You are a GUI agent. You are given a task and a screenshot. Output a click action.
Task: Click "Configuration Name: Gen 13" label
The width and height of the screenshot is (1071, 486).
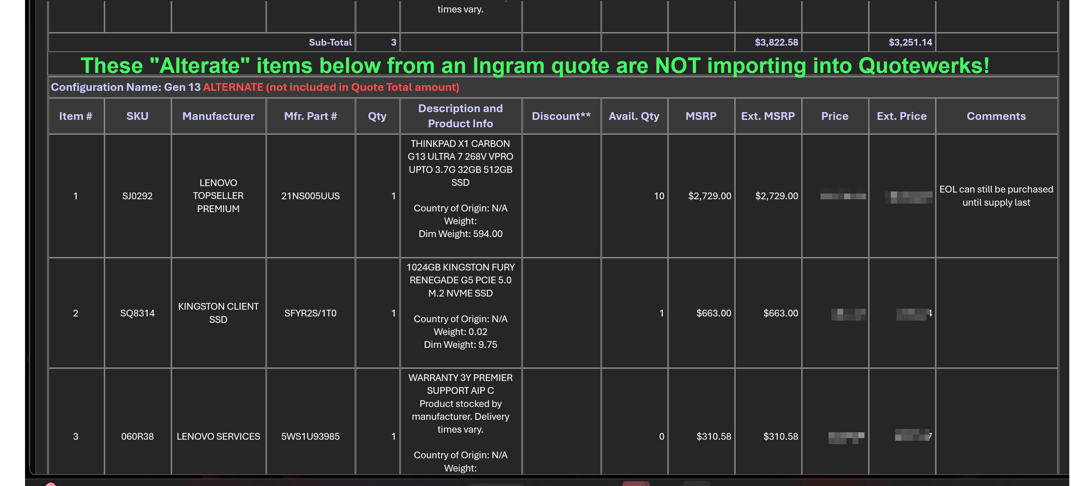point(125,87)
